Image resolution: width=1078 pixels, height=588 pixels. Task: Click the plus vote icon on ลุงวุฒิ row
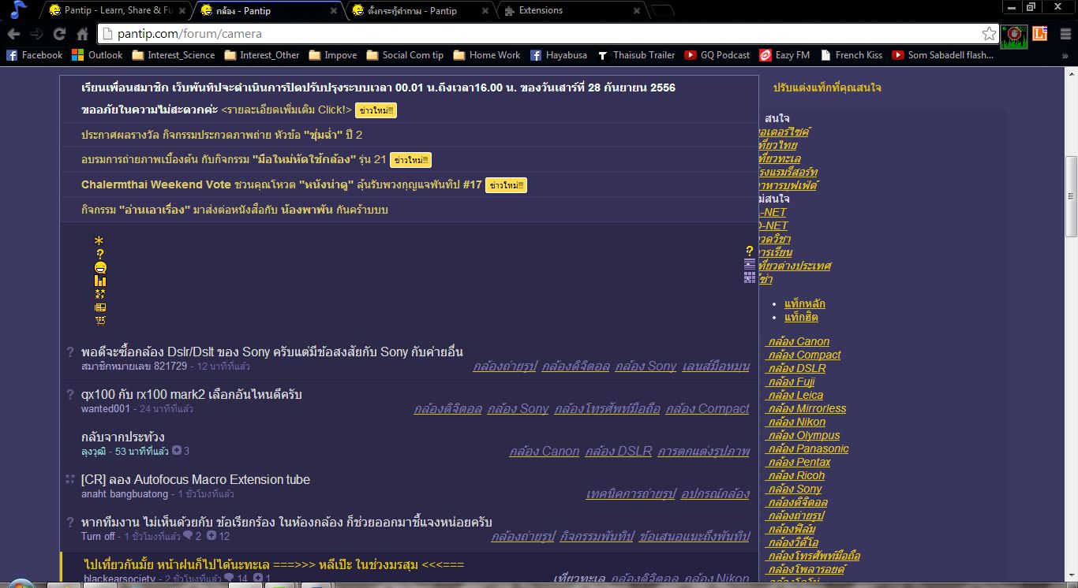click(x=176, y=451)
